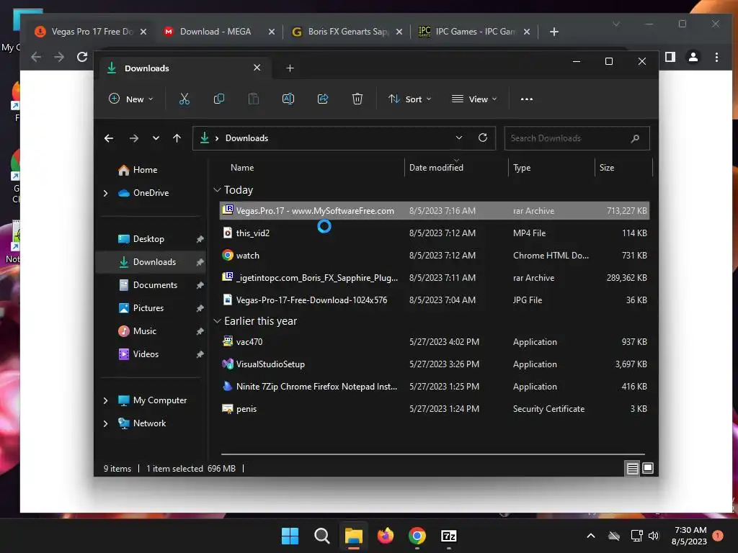Switch to large thumbnails view icon
The width and height of the screenshot is (738, 553).
click(648, 468)
